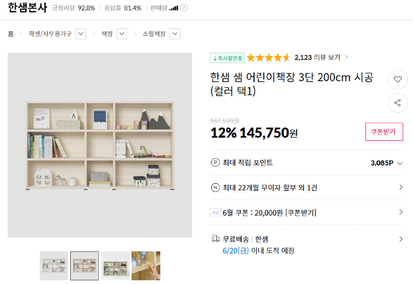Click the installment percent icon
Screen dimensions: 413x284
(215, 187)
